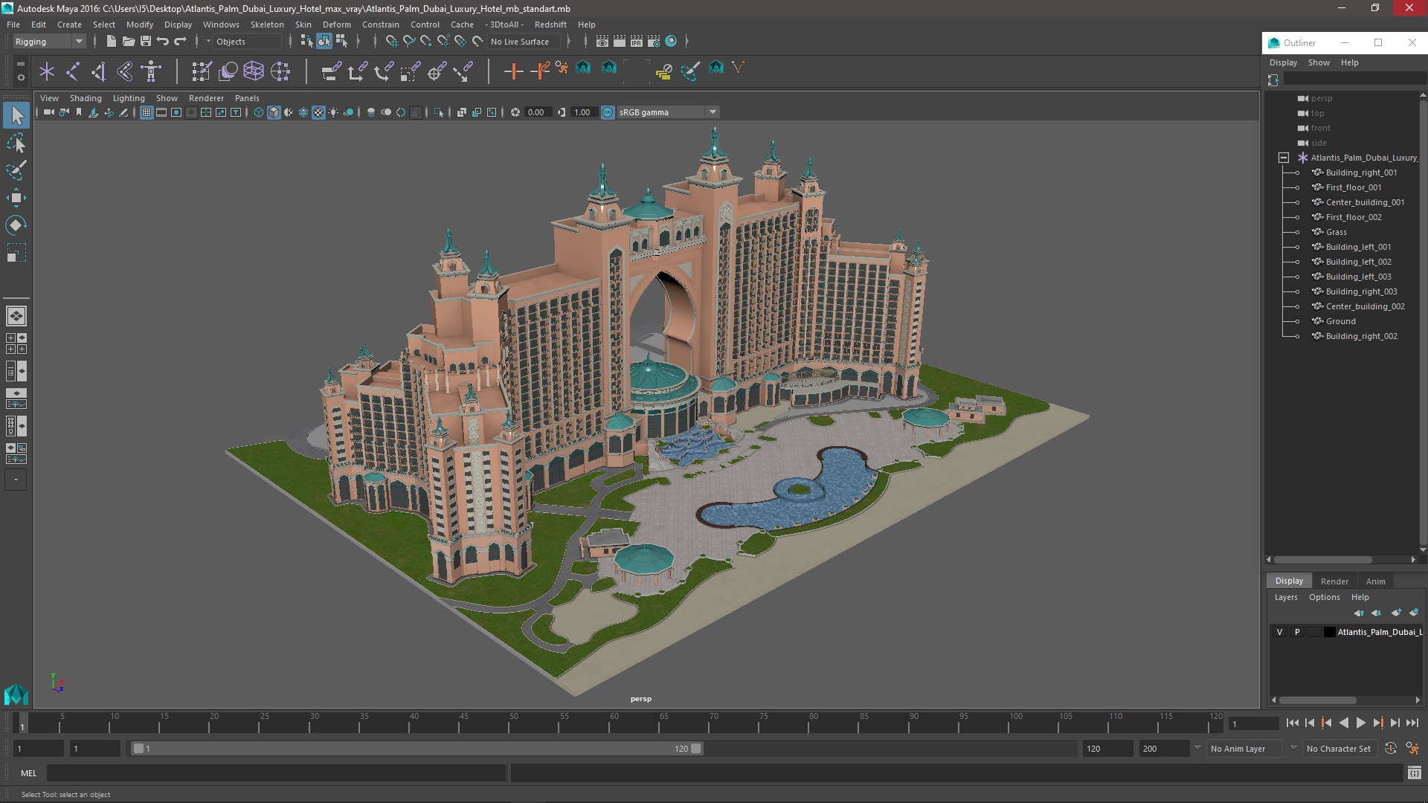The height and width of the screenshot is (803, 1428).
Task: Click the Auto Keyframe toggle icon
Action: (x=1390, y=749)
